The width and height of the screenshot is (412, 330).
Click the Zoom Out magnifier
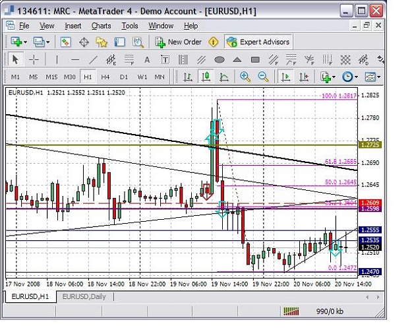pyautogui.click(x=263, y=77)
